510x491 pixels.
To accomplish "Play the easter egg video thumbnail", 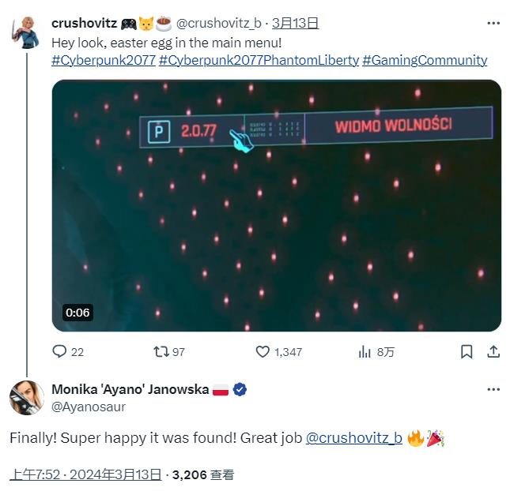I will point(277,205).
